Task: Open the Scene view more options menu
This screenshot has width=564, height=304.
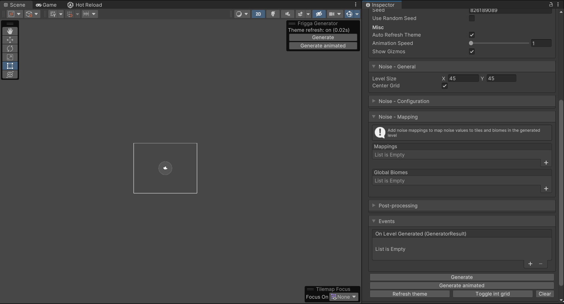Action: tap(356, 5)
